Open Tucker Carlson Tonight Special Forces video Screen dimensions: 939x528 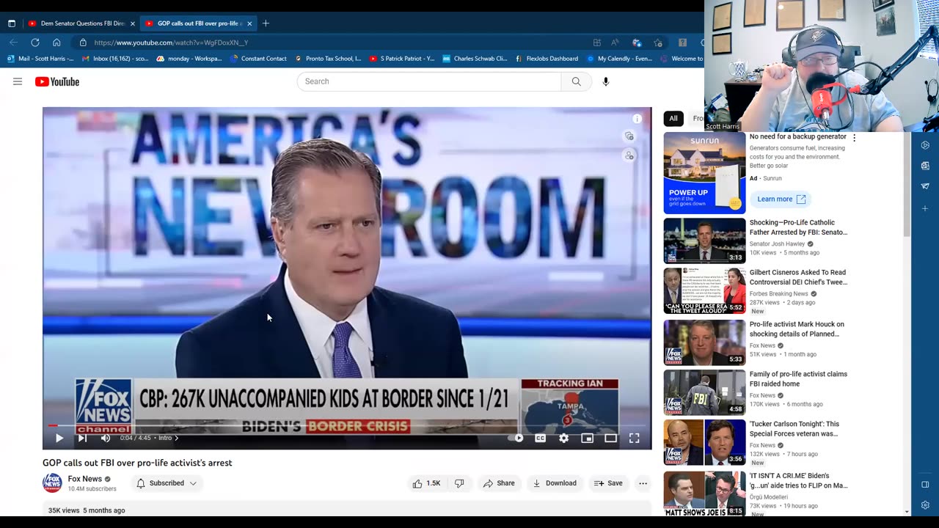[794, 428]
